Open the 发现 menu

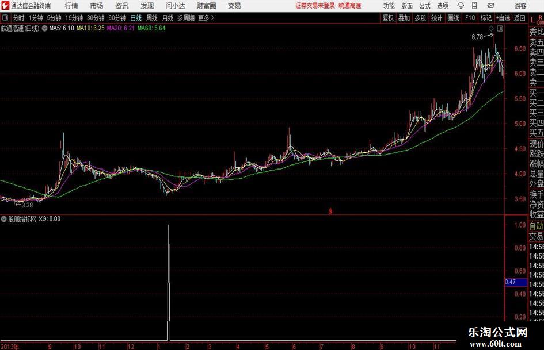[x=147, y=6]
